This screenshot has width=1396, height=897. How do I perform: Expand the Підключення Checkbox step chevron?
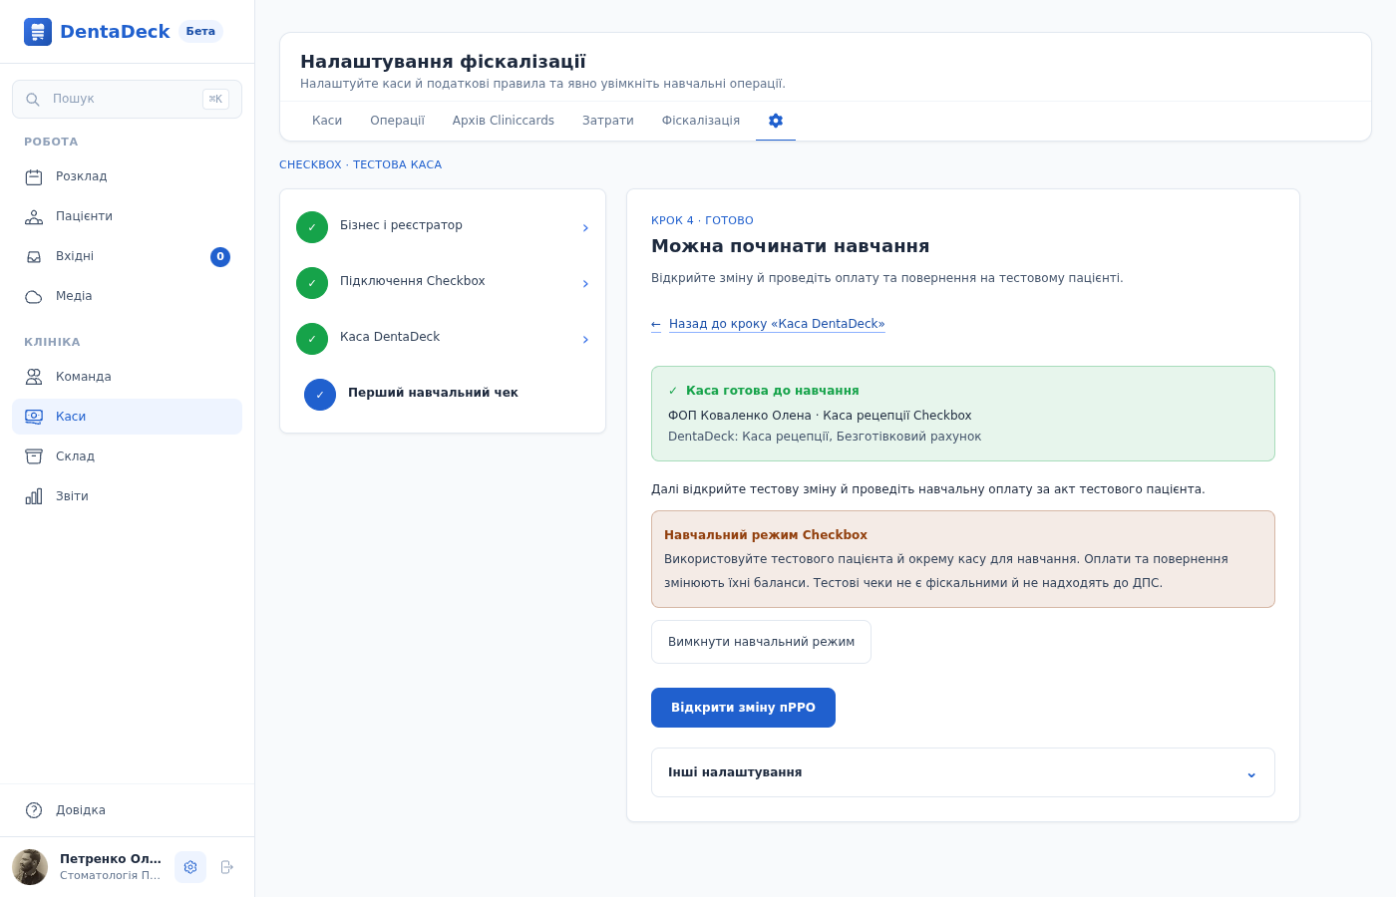(585, 284)
